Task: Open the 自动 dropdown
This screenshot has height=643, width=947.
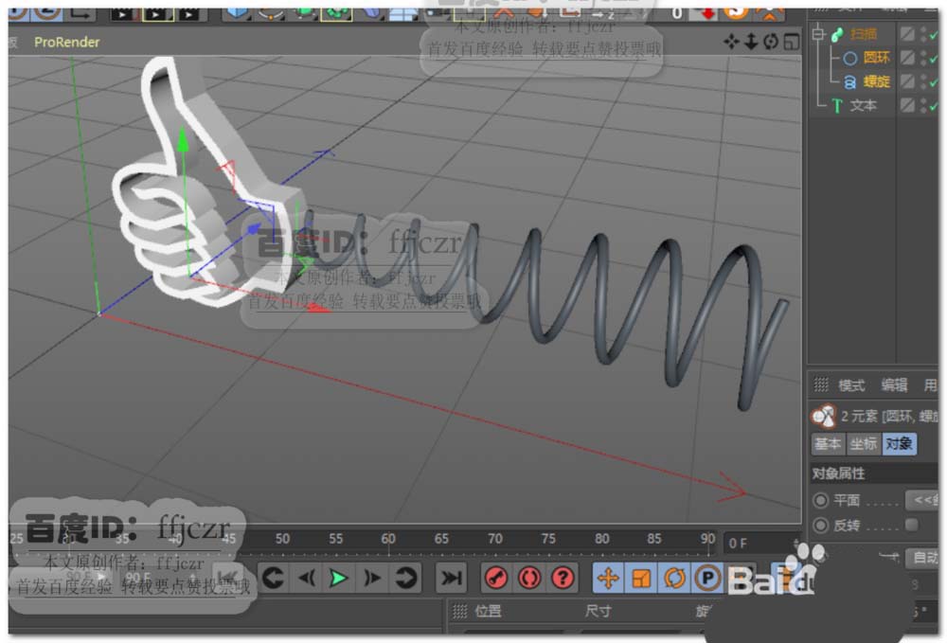Action: point(921,557)
